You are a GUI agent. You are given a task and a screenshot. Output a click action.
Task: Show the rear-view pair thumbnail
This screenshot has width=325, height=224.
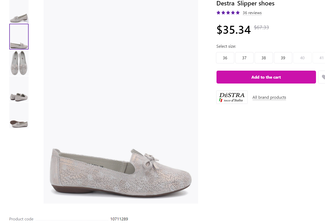tap(19, 89)
